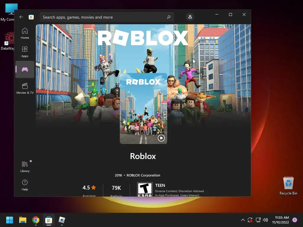Launch Google Chrome from the taskbar
The width and height of the screenshot is (303, 227).
point(36,220)
